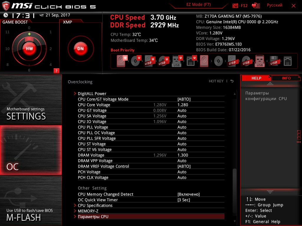302x226 pixels.
Task: Select the first UEFI hard disk boot device
Action: [x=122, y=61]
